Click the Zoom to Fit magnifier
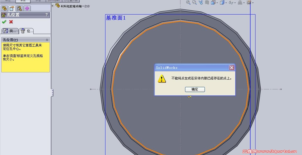Viewport: 302px width, 155px height. coord(188,2)
